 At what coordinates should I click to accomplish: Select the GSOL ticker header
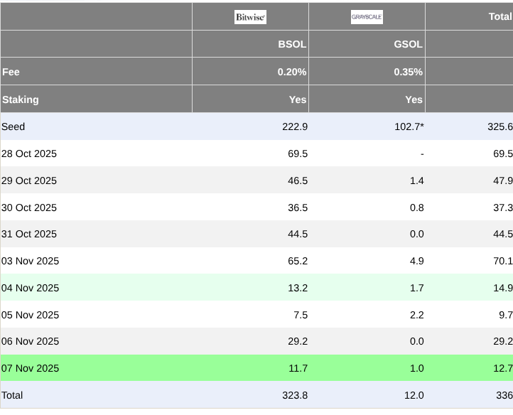[409, 44]
